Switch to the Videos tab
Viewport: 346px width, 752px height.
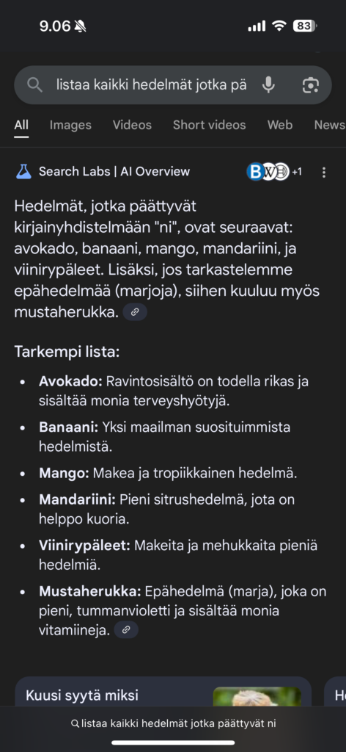pos(132,125)
